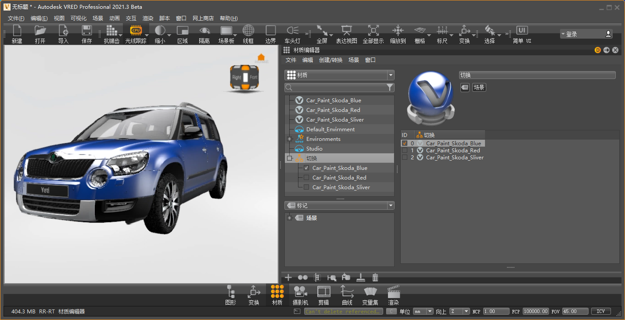This screenshot has height=320, width=625.
Task: Open the 摄影机 camera editor
Action: point(300,295)
